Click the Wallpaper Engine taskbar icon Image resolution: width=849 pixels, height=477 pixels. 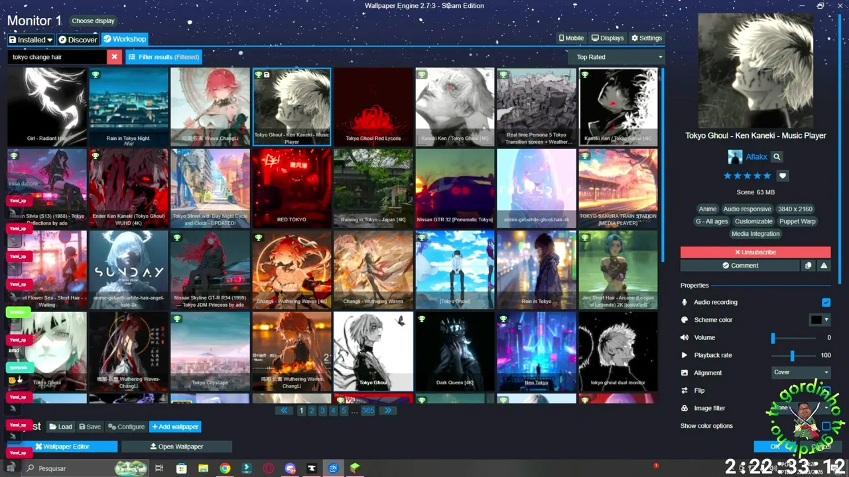[x=334, y=468]
